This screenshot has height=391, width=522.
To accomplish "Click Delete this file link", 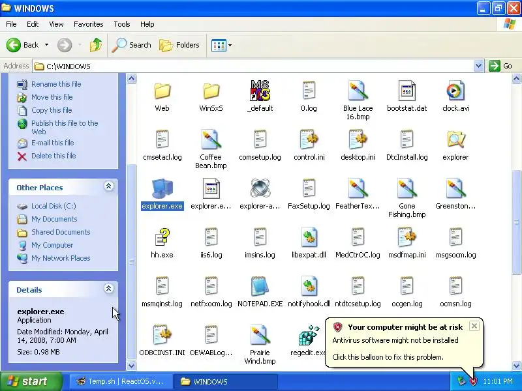I will click(x=54, y=156).
